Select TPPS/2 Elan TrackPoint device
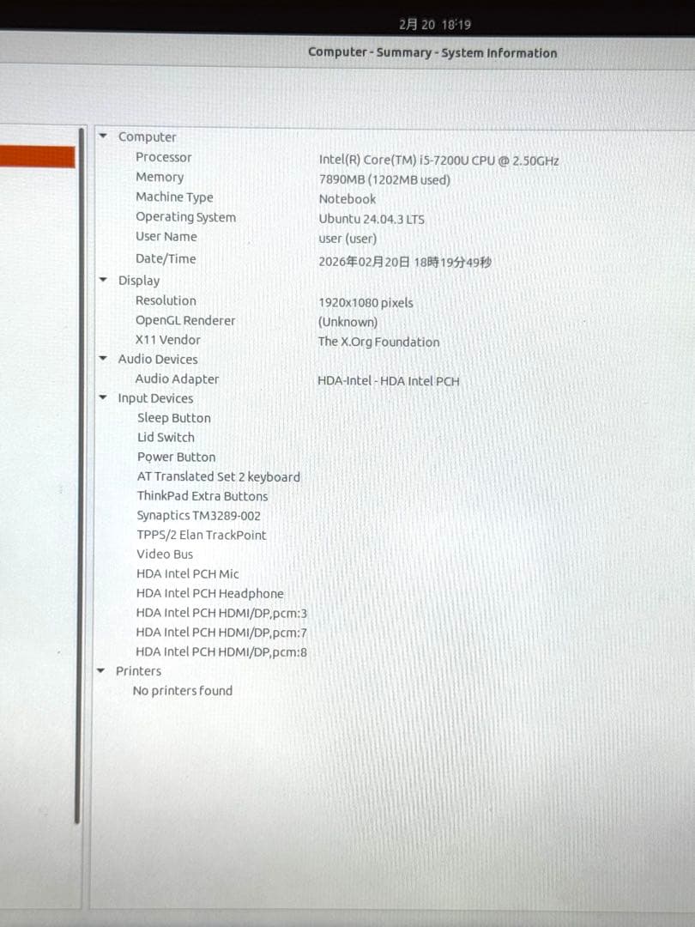695x927 pixels. [202, 535]
